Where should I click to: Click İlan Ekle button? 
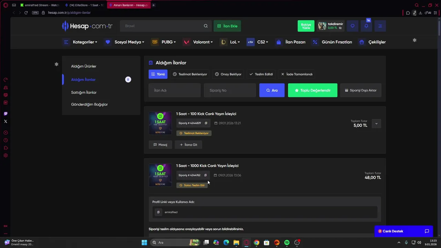coord(227,26)
